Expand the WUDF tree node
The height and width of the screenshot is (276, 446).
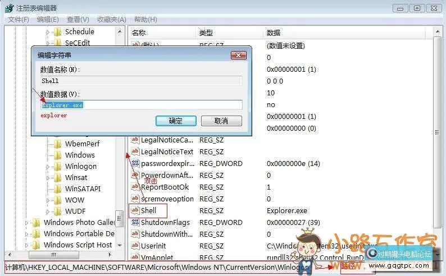pos(48,212)
